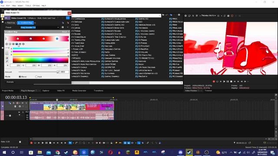Open Discord from the taskbar
The image size is (278, 156).
pos(180,152)
